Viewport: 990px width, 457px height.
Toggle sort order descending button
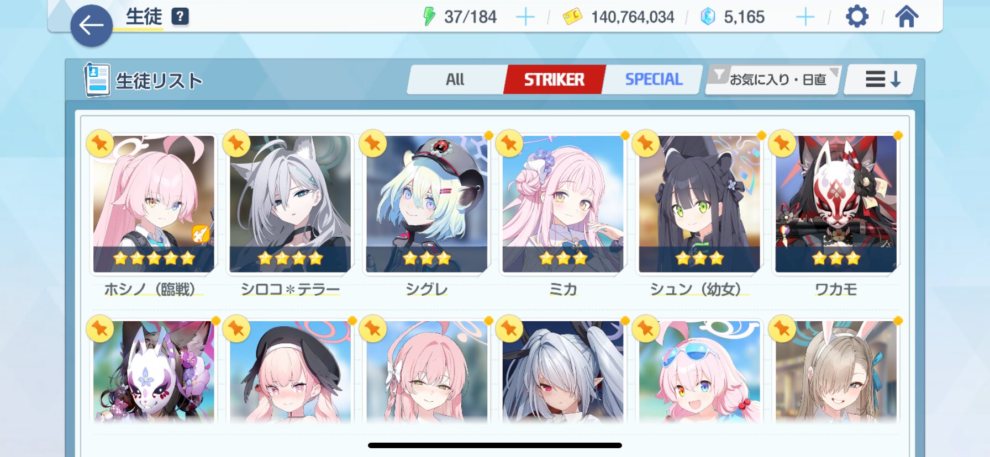[x=881, y=79]
